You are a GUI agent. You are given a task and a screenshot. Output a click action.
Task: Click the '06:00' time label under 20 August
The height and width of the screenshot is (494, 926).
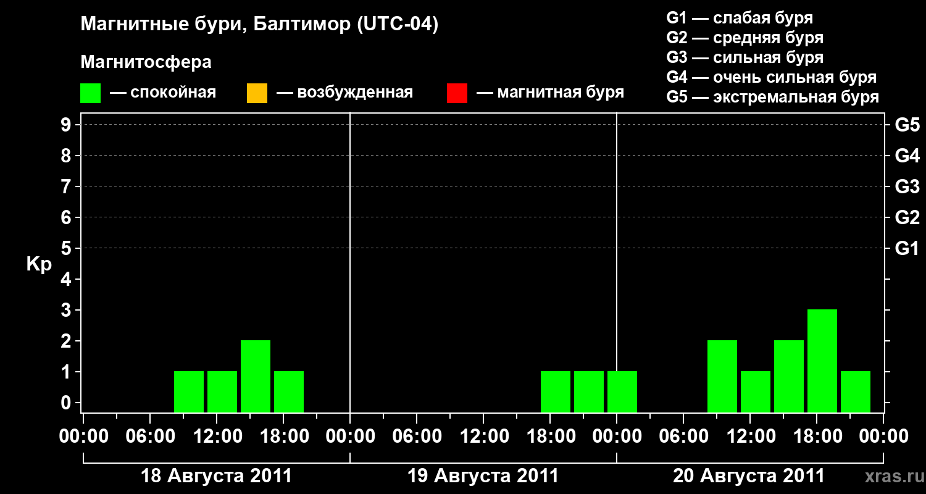(x=683, y=437)
